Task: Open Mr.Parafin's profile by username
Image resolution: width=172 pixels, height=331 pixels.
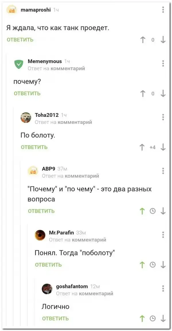Action: pyautogui.click(x=61, y=232)
